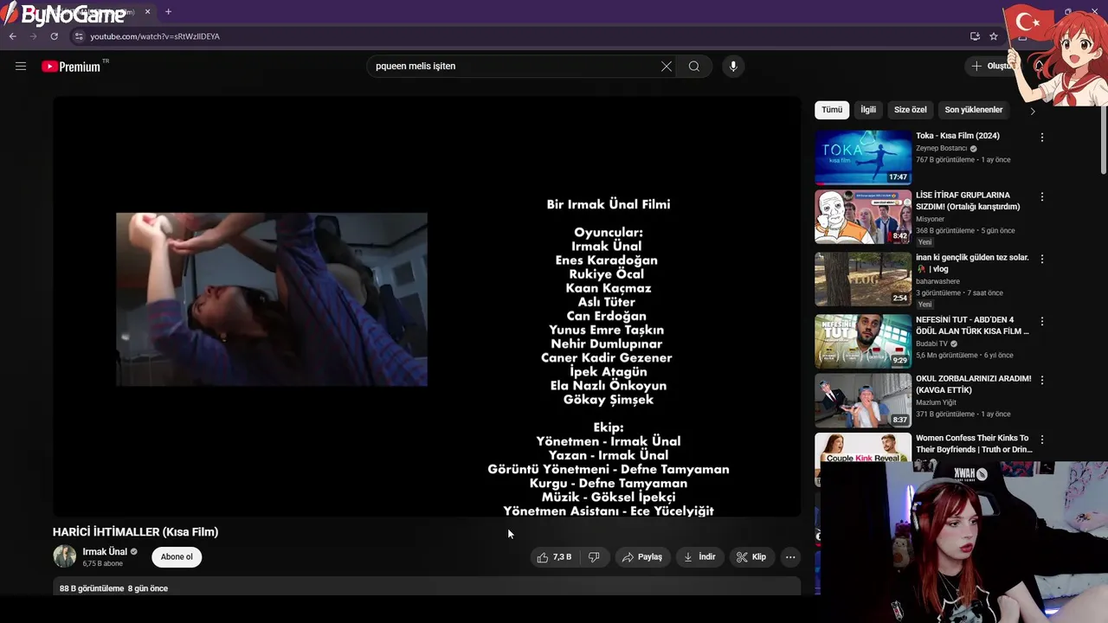The width and height of the screenshot is (1108, 623).
Task: Subscribe with Abone ol button
Action: (177, 556)
